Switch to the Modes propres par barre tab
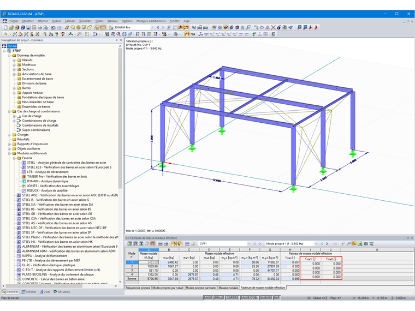The width and height of the screenshot is (415, 311). [200, 288]
